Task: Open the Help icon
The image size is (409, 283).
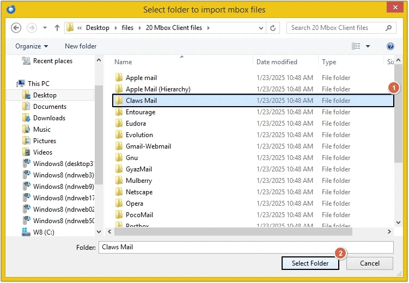Action: [x=390, y=46]
